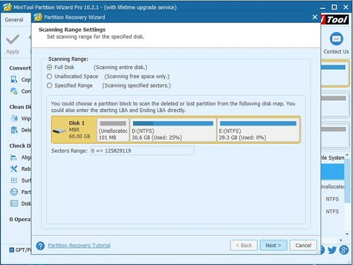Maximize the MiniTool main window
This screenshot has height=265, width=353.
[x=334, y=7]
